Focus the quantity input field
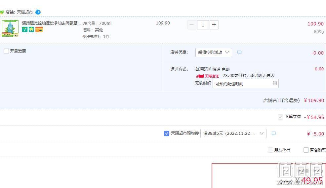Image resolution: width=326 pixels, height=188 pixels. click(203, 25)
